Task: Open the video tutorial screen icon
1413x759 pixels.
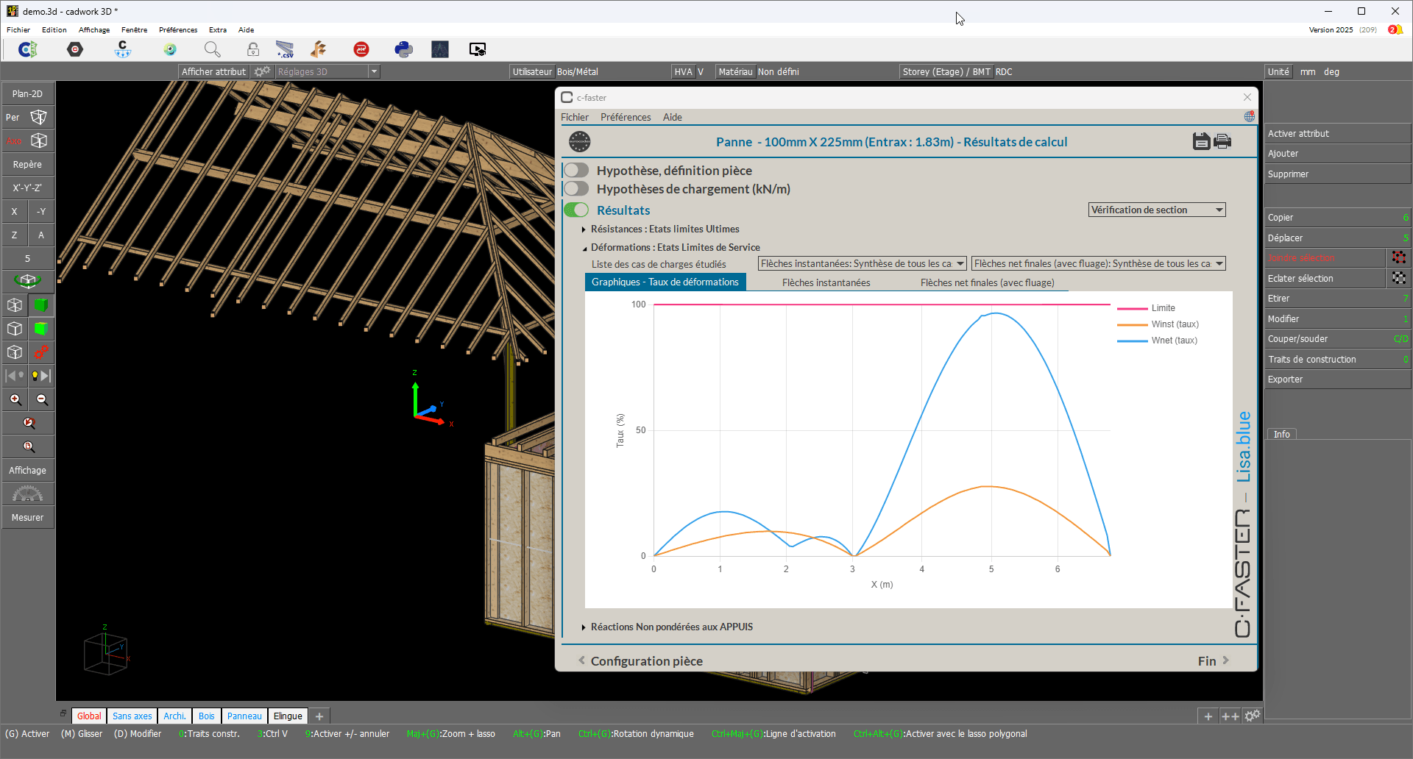Action: coord(478,49)
